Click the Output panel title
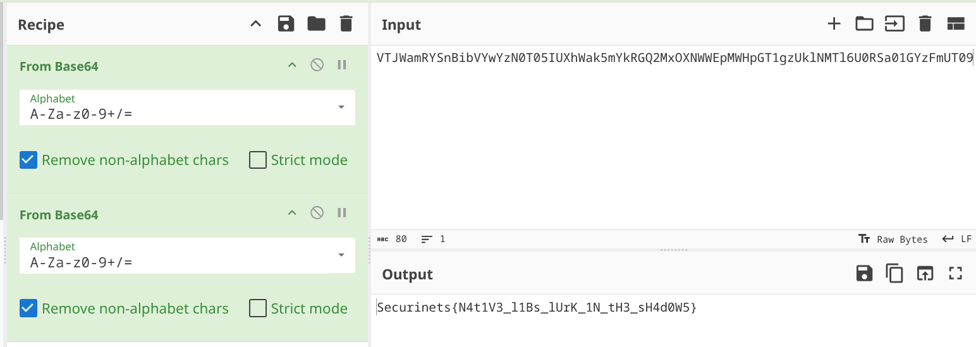The height and width of the screenshot is (347, 976). 408,274
